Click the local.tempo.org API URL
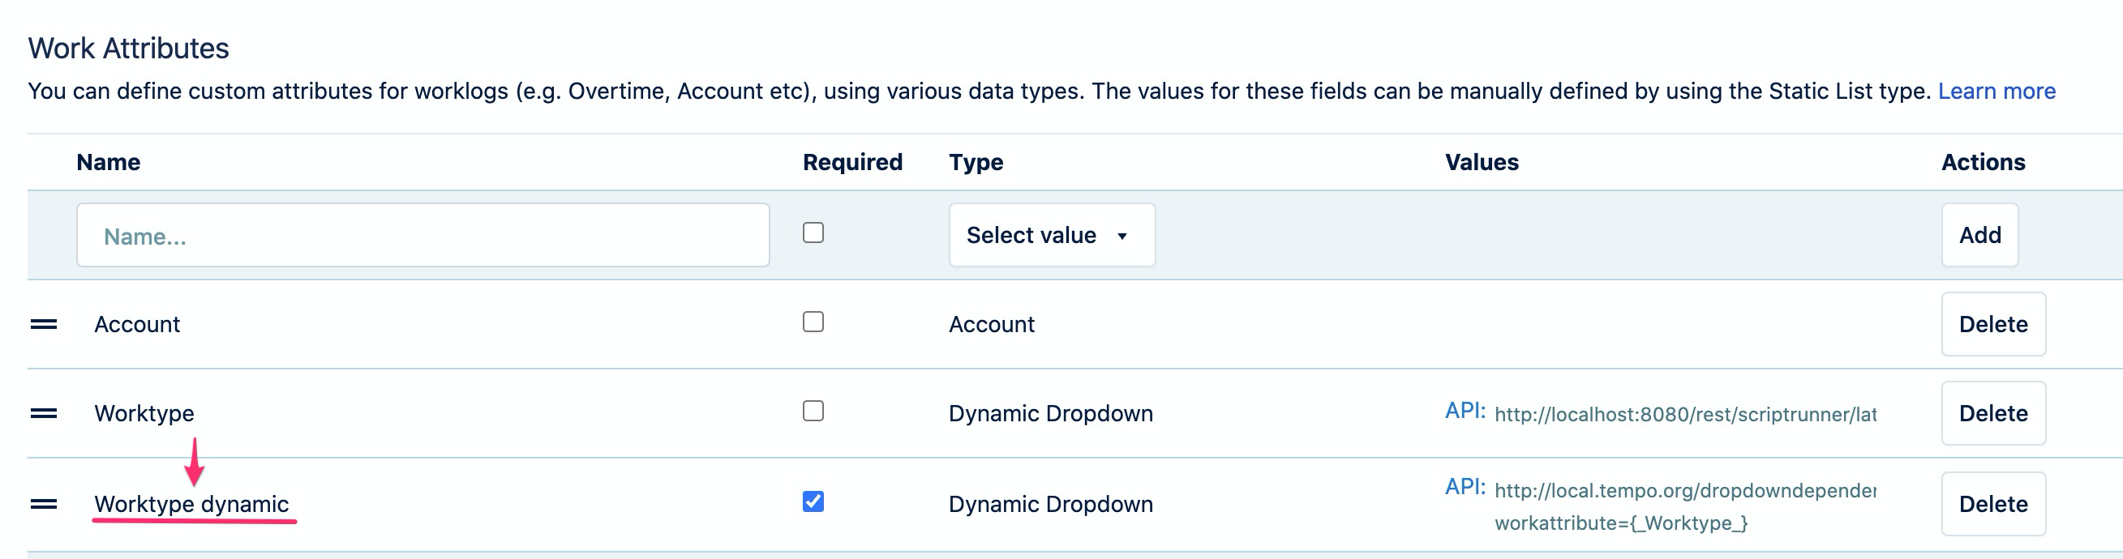The image size is (2123, 559). (x=1684, y=491)
